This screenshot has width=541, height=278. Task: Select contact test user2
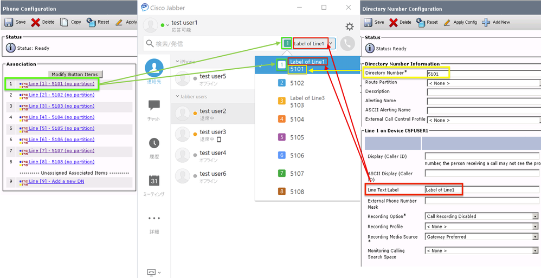click(213, 114)
